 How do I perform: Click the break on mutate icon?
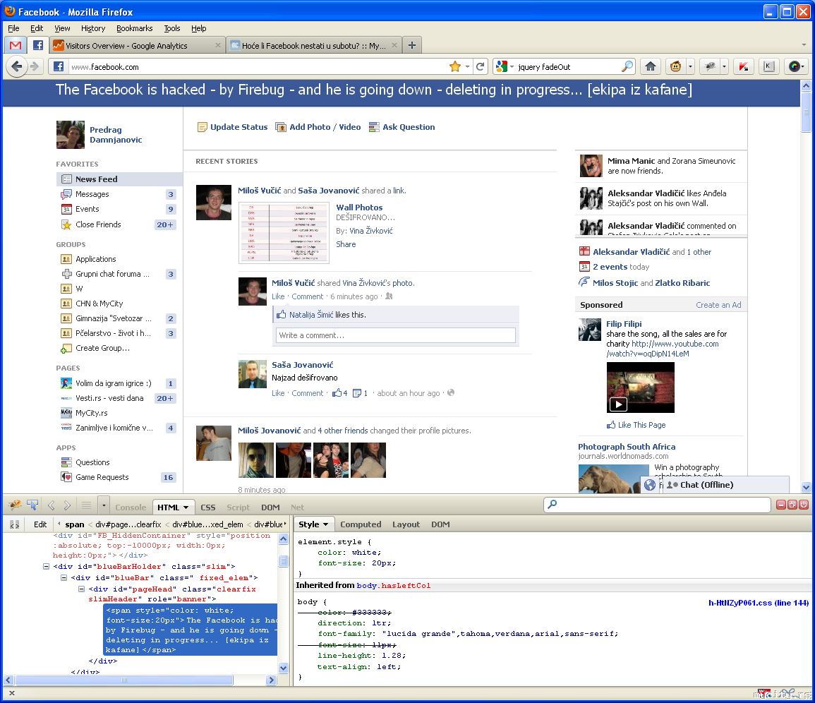(15, 524)
